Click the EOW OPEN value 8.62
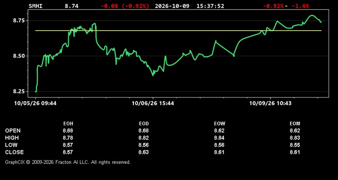This screenshot has height=180, width=338. pyautogui.click(x=219, y=130)
